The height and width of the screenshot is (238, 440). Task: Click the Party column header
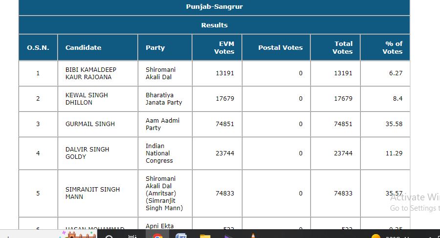(155, 47)
